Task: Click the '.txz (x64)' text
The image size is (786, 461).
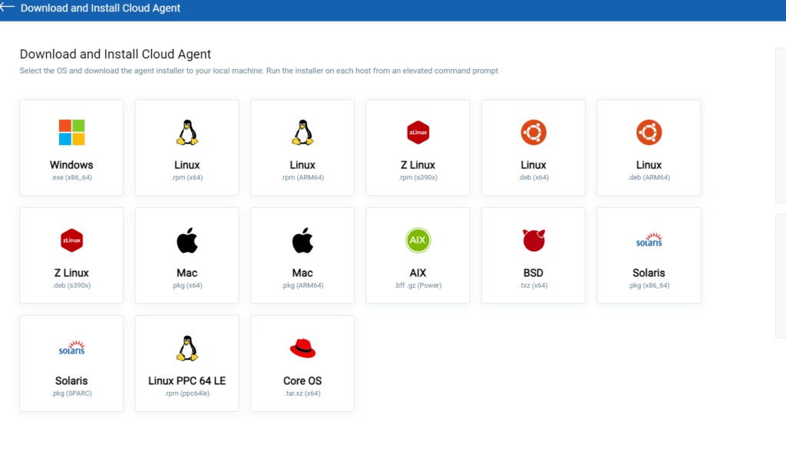Action: click(x=533, y=285)
